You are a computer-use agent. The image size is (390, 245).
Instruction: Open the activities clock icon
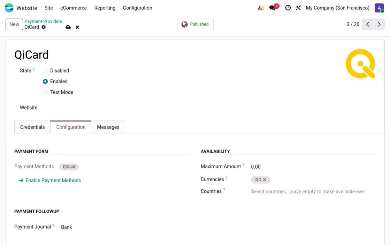click(288, 8)
